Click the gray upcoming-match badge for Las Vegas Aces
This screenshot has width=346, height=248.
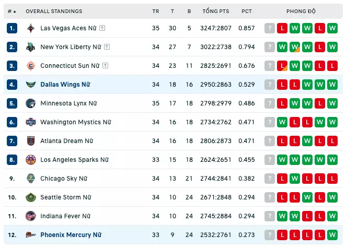[269, 28]
